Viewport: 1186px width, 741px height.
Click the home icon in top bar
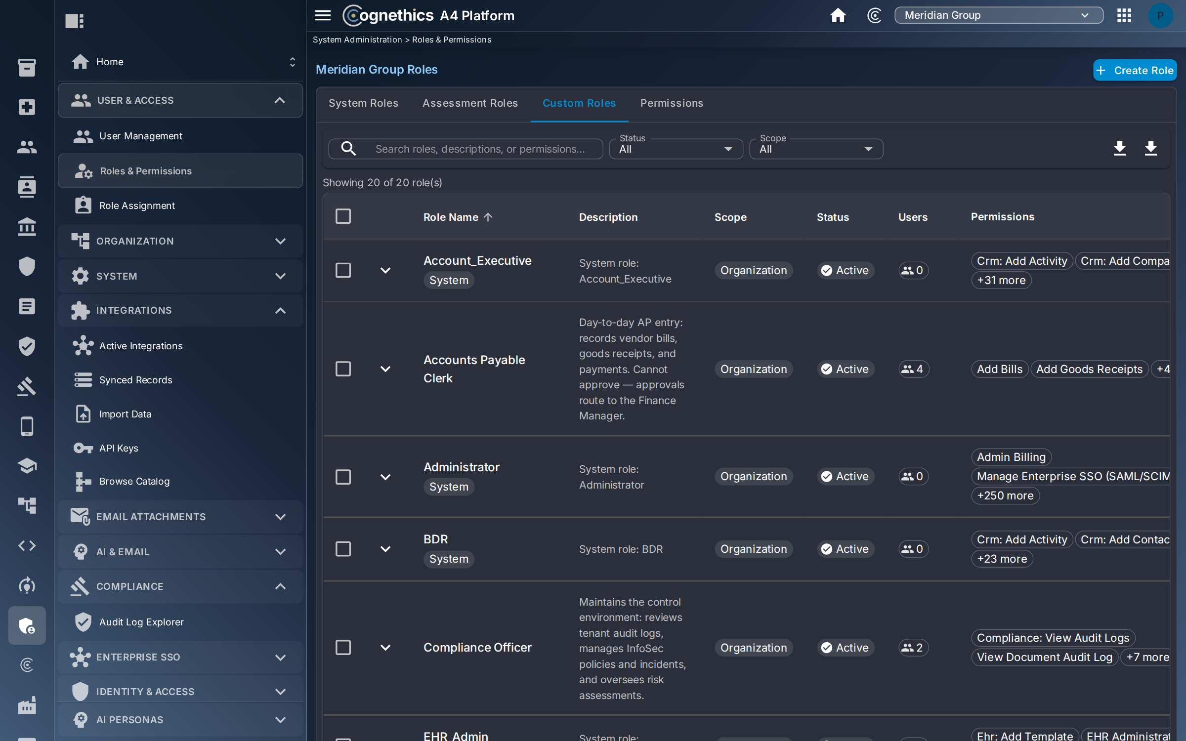838,15
